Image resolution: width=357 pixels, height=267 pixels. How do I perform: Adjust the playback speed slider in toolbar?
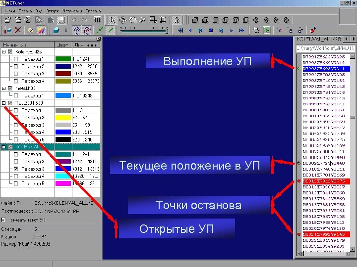tap(144, 30)
